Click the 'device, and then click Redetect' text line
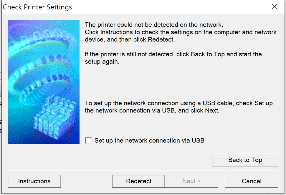The height and width of the screenshot is (195, 286). click(x=130, y=39)
